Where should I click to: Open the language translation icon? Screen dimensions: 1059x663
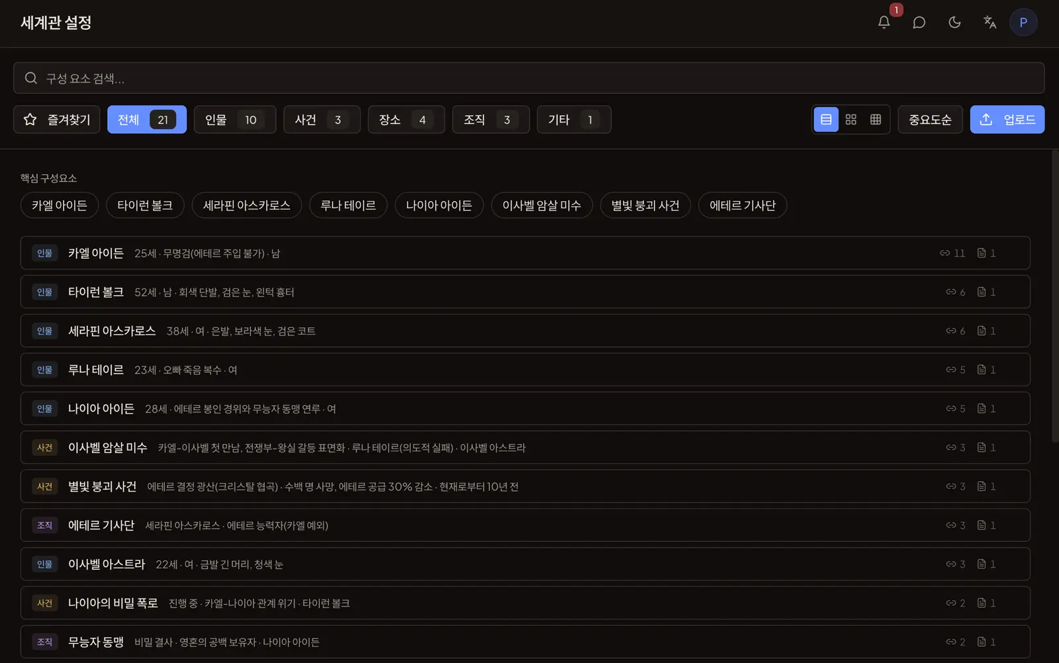pyautogui.click(x=990, y=23)
